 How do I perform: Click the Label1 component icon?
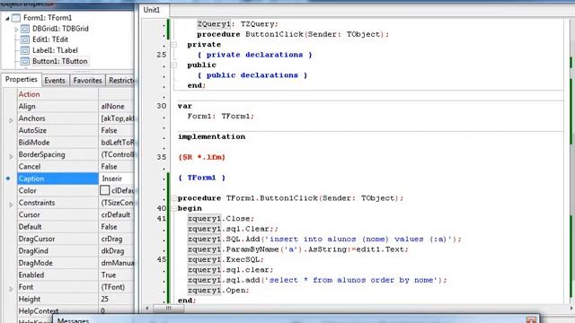pos(25,50)
